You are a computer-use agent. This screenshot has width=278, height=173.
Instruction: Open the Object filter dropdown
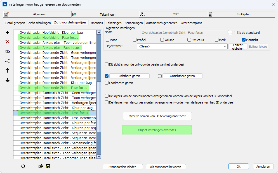point(225,47)
